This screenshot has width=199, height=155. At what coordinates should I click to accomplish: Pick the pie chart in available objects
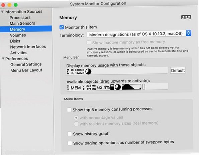point(118,87)
